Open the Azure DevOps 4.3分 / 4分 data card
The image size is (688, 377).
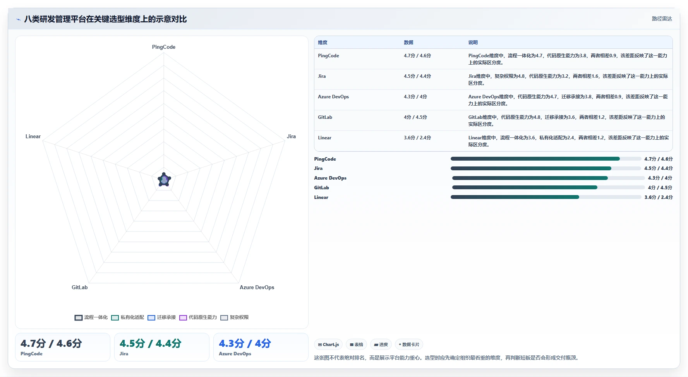[261, 347]
